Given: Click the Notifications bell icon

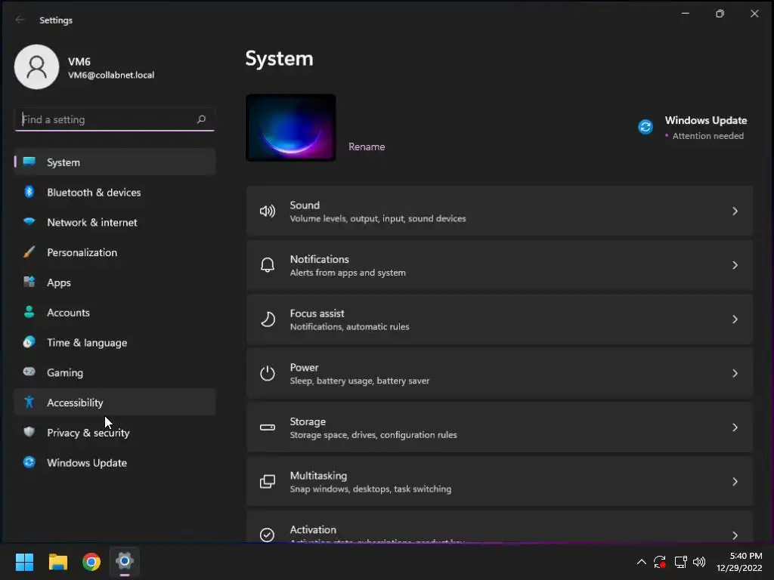Looking at the screenshot, I should click(268, 265).
